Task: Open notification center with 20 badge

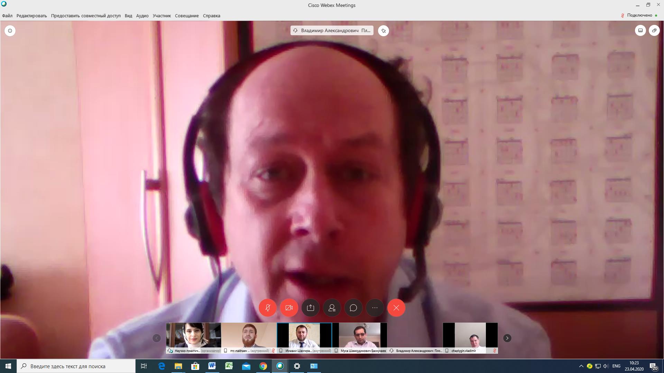Action: click(653, 366)
